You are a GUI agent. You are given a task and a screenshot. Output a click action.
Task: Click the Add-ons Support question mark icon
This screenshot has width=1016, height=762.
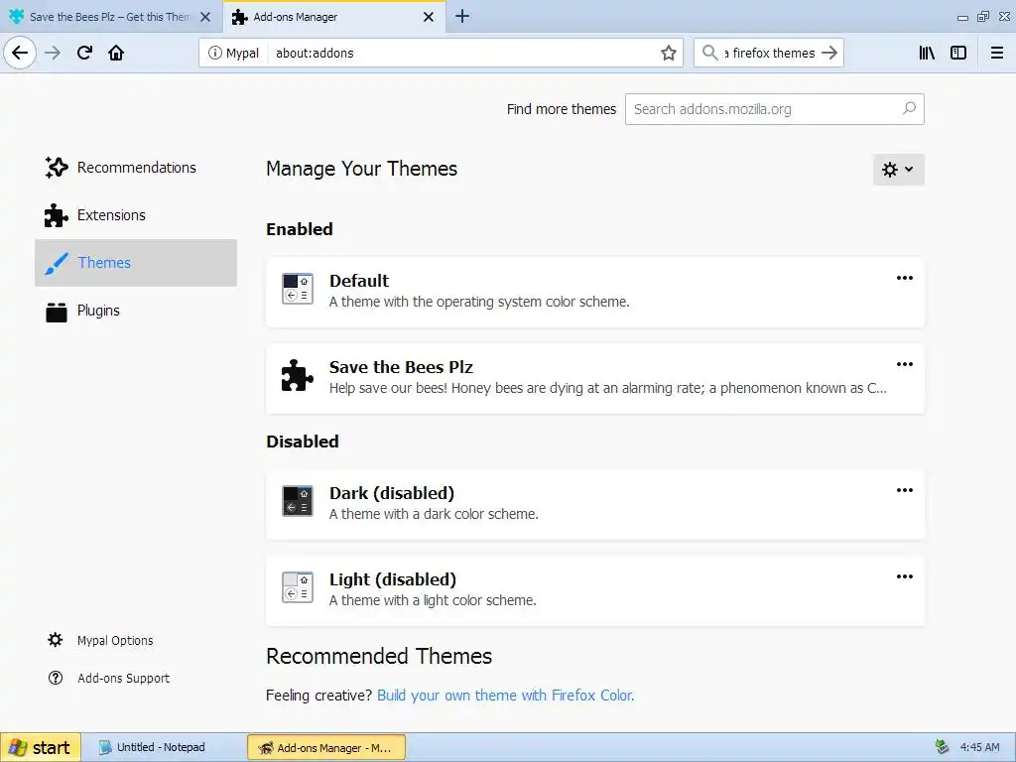[x=56, y=678]
